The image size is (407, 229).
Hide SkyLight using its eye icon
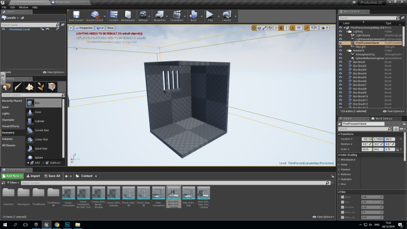[340, 47]
